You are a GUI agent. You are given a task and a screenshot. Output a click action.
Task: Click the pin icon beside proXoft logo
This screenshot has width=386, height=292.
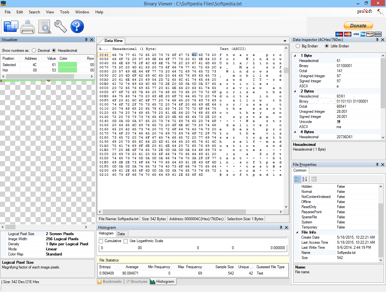tap(380, 12)
